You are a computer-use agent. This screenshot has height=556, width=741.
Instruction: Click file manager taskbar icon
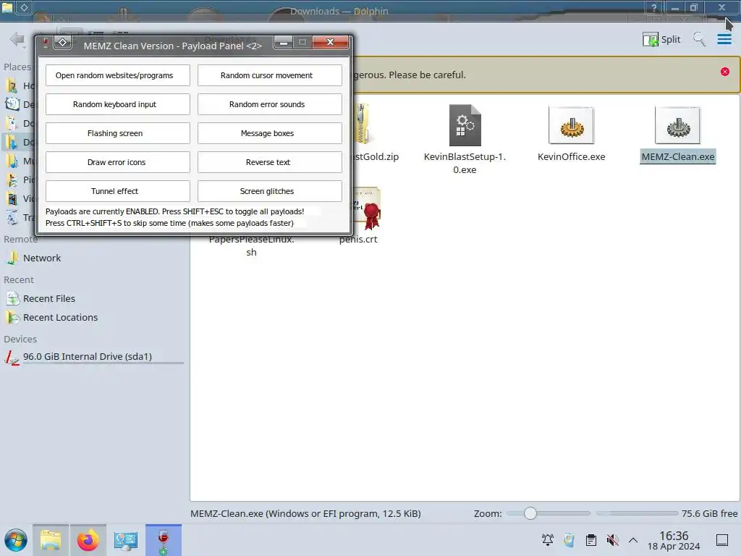[51, 540]
